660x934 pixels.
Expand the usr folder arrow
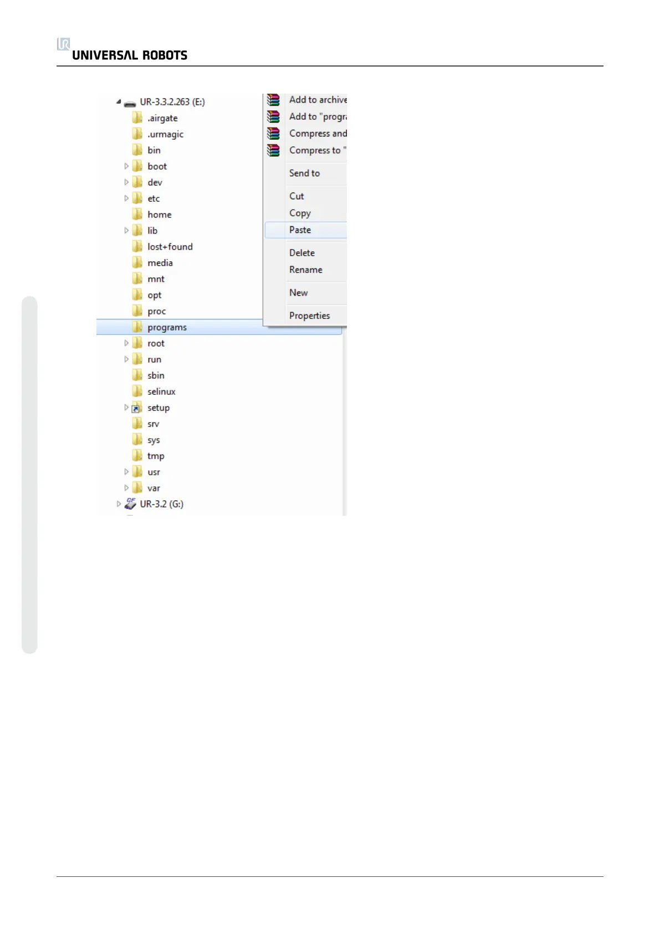(126, 471)
